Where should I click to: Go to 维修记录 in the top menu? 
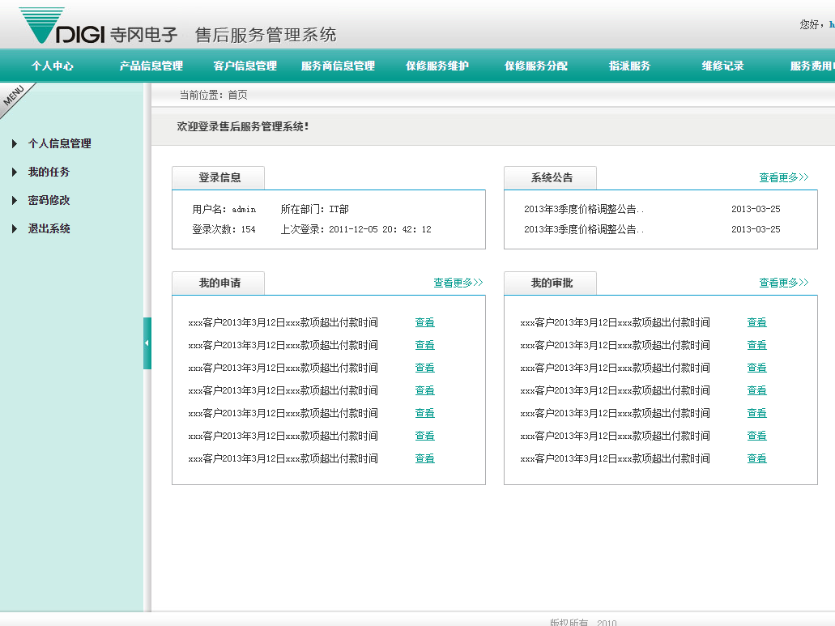[722, 66]
